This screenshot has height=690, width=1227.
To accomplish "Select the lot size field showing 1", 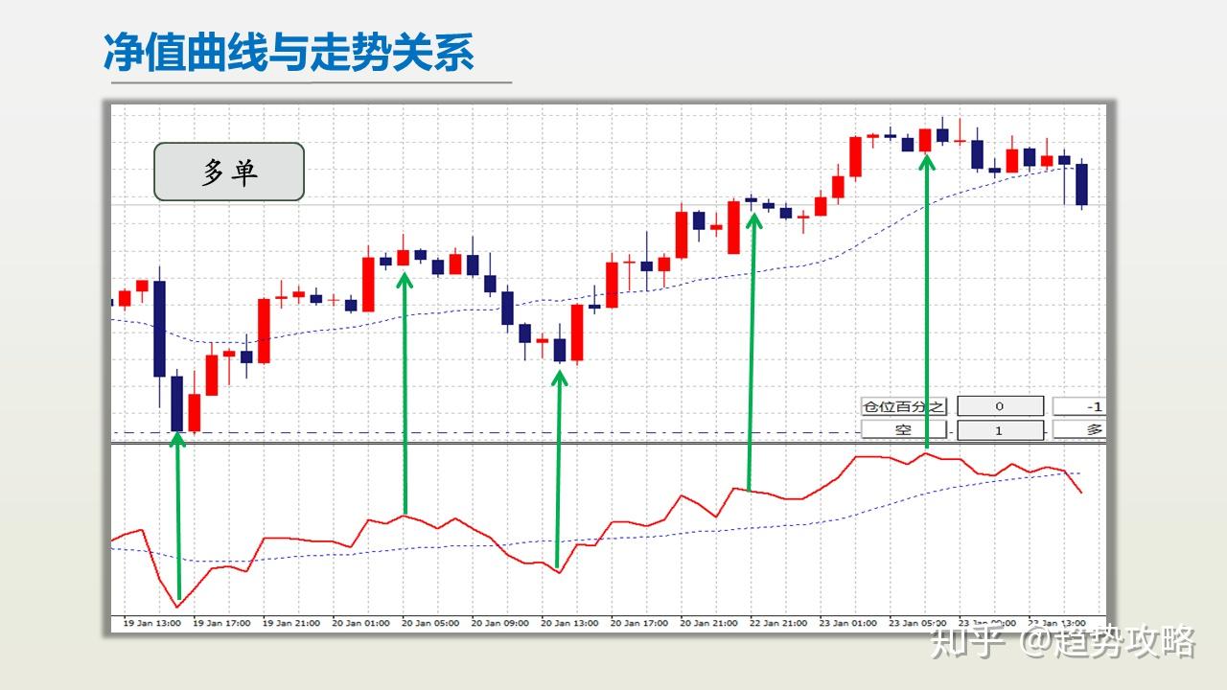I will (x=1000, y=430).
